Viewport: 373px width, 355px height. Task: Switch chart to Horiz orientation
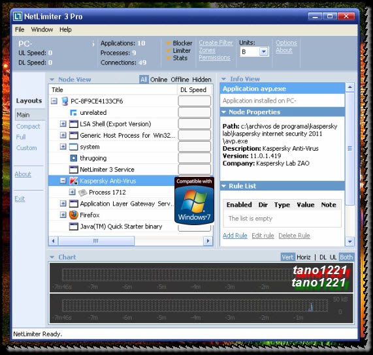point(304,257)
